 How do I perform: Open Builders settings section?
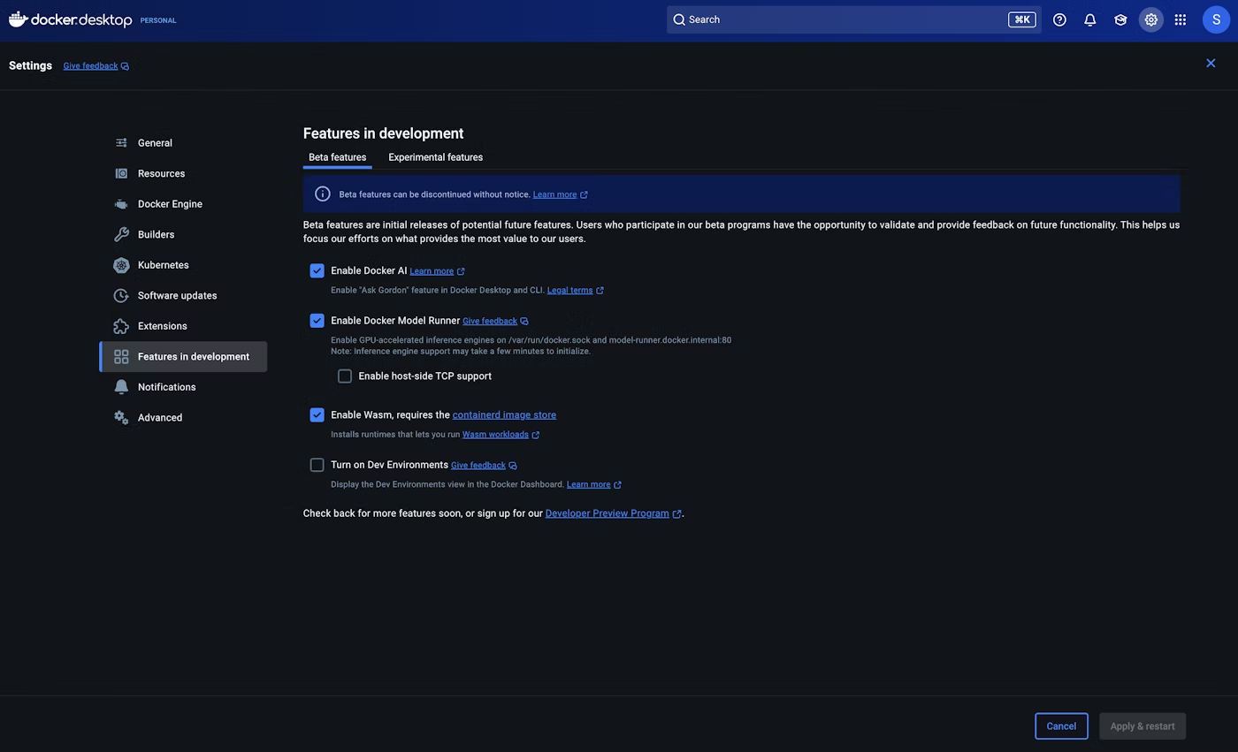(x=183, y=234)
